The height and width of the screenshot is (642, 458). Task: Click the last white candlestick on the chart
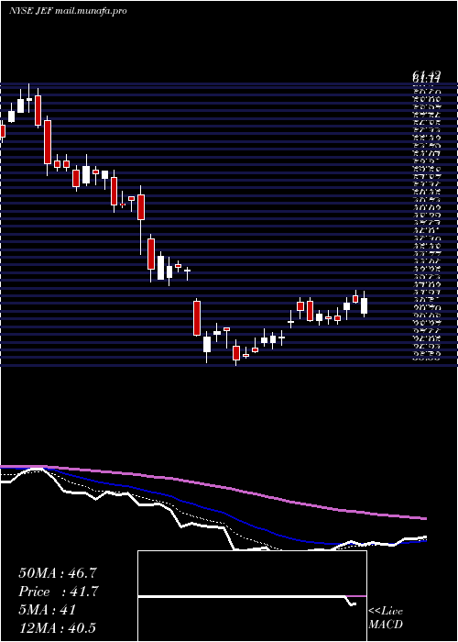pos(364,305)
